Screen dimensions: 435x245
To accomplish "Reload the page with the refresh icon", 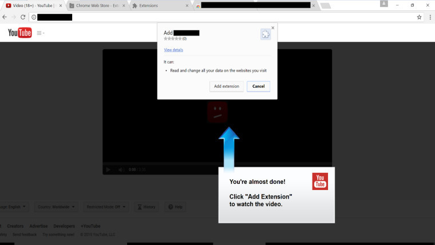I will coord(23,17).
